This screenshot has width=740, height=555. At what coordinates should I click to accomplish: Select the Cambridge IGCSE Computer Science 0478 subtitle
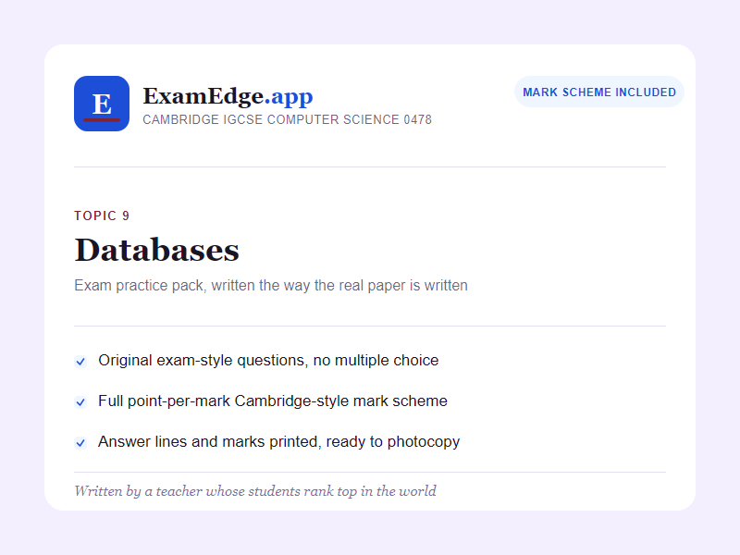287,120
